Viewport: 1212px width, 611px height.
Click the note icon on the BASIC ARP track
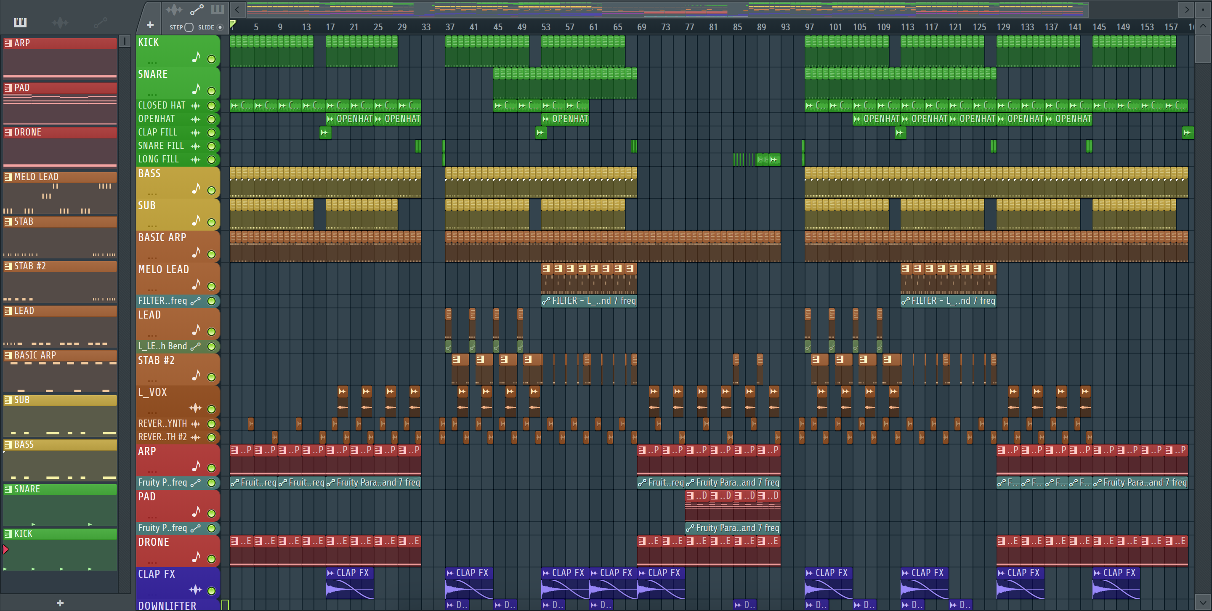tap(196, 252)
